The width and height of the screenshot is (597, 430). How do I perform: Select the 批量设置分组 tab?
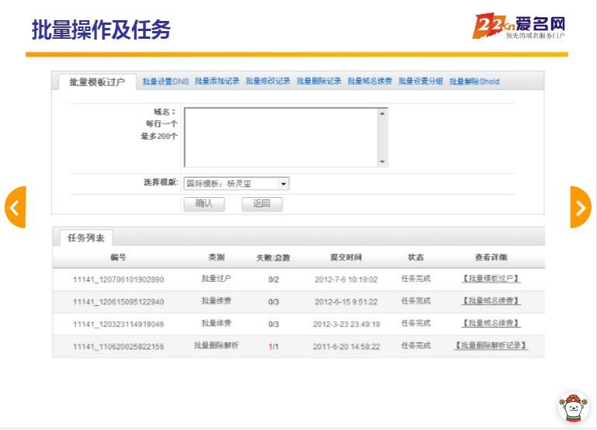click(421, 81)
